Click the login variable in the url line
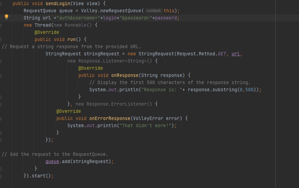The height and width of the screenshot is (188, 299). [110, 18]
